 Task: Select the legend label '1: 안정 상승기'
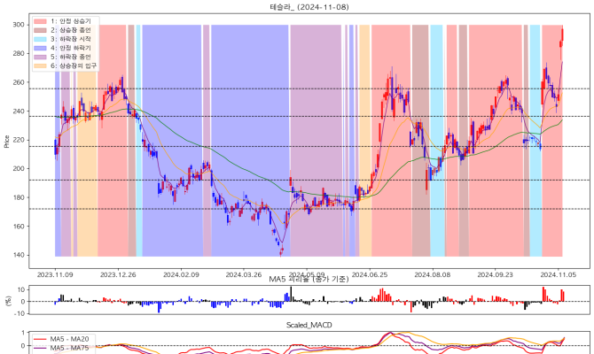coord(73,19)
